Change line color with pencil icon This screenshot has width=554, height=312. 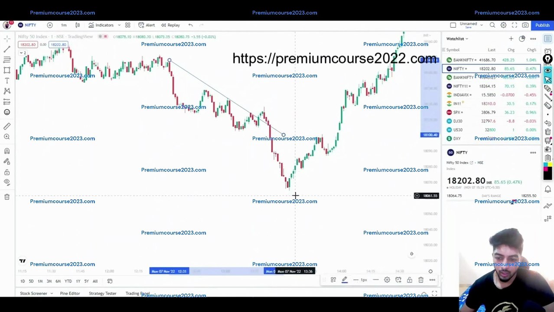(345, 280)
